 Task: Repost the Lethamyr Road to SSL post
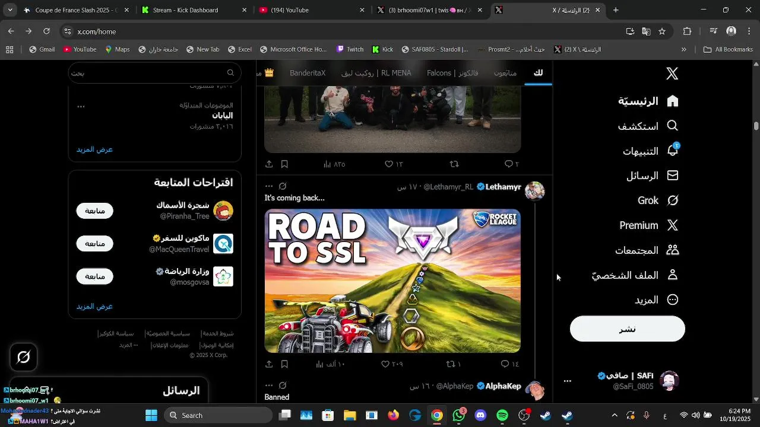pyautogui.click(x=454, y=364)
